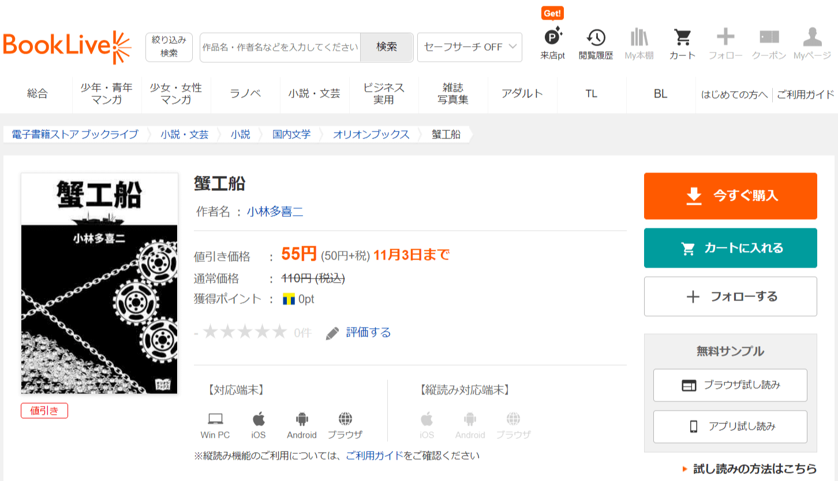Open the My本棚 bookshelf icon

[639, 38]
